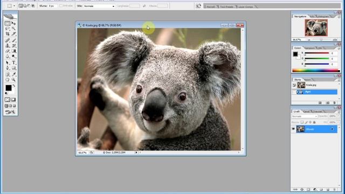The width and height of the screenshot is (345, 194).
Task: Select the Clone Stamp tool
Action: point(8,46)
